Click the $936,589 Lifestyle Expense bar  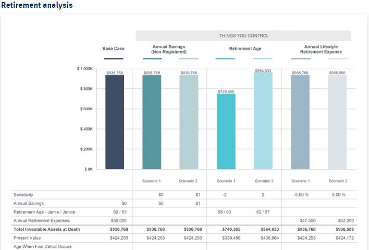coord(337,122)
